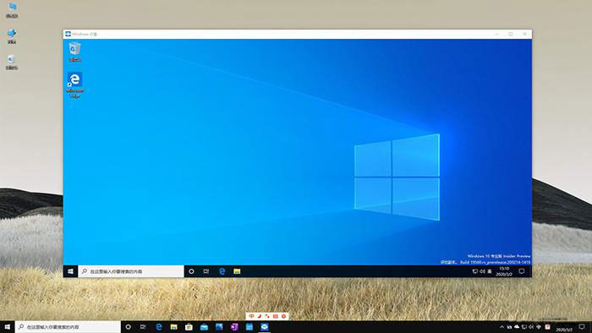Open the Photos app on host taskbar
This screenshot has width=592, height=333.
pos(219,327)
